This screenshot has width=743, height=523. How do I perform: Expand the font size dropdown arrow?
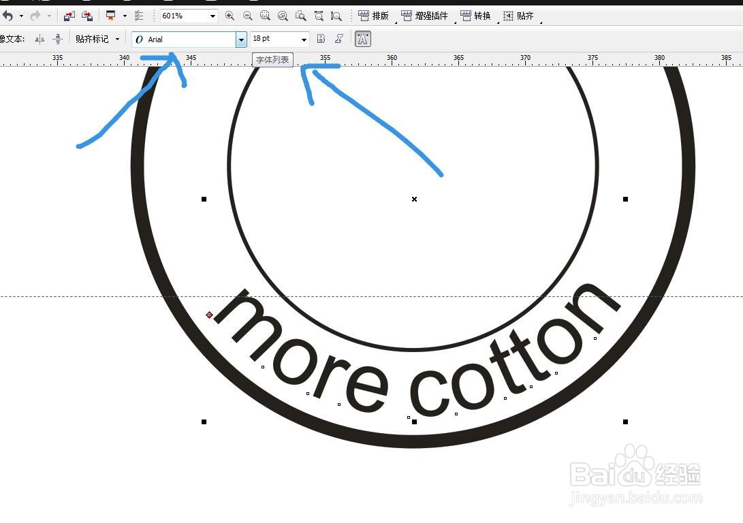coord(304,39)
